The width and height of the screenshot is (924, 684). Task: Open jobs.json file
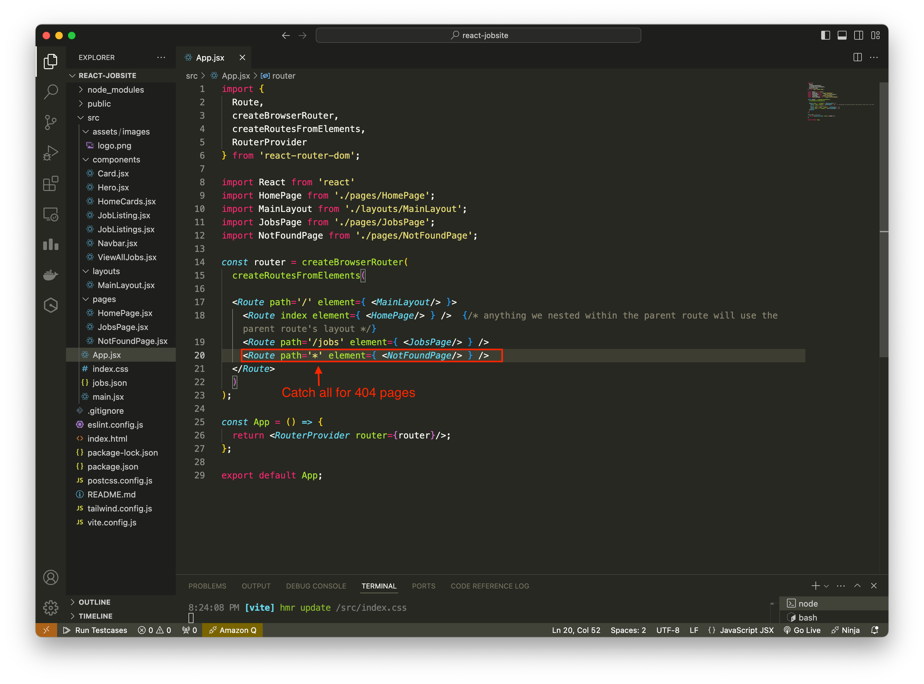(121, 383)
